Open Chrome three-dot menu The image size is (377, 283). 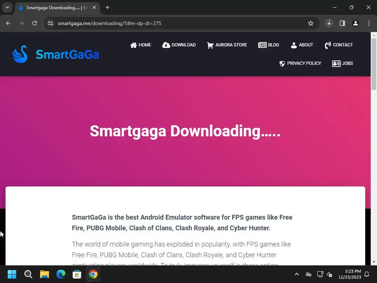[x=369, y=23]
